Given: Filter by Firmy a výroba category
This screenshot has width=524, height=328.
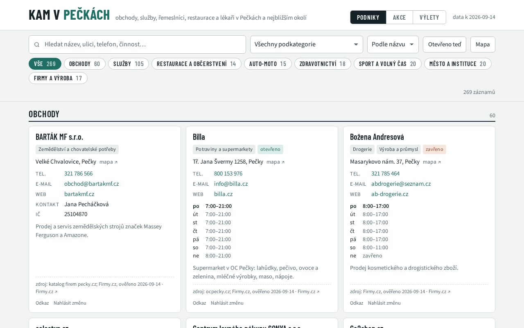Looking at the screenshot, I should click(58, 78).
